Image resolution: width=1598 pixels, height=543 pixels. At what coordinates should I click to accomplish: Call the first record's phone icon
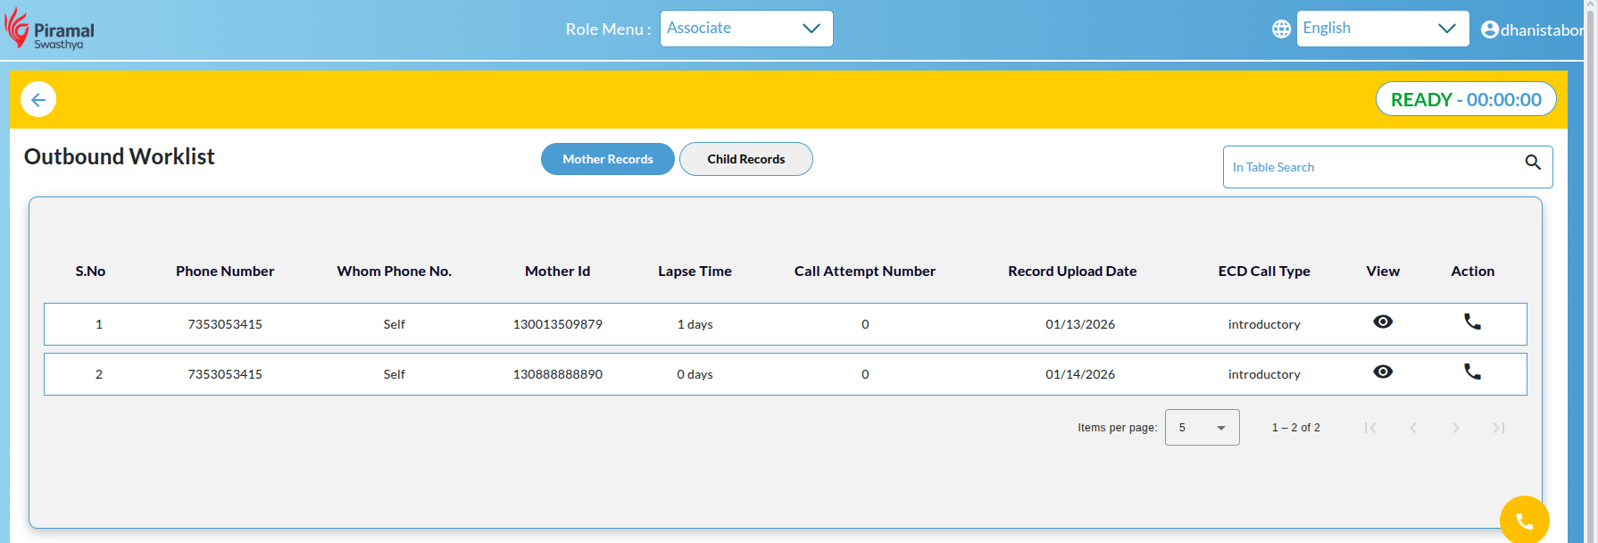pyautogui.click(x=1472, y=322)
